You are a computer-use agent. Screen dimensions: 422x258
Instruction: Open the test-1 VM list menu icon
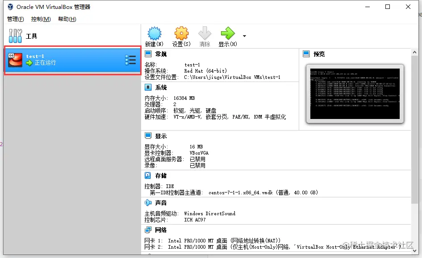coord(130,60)
